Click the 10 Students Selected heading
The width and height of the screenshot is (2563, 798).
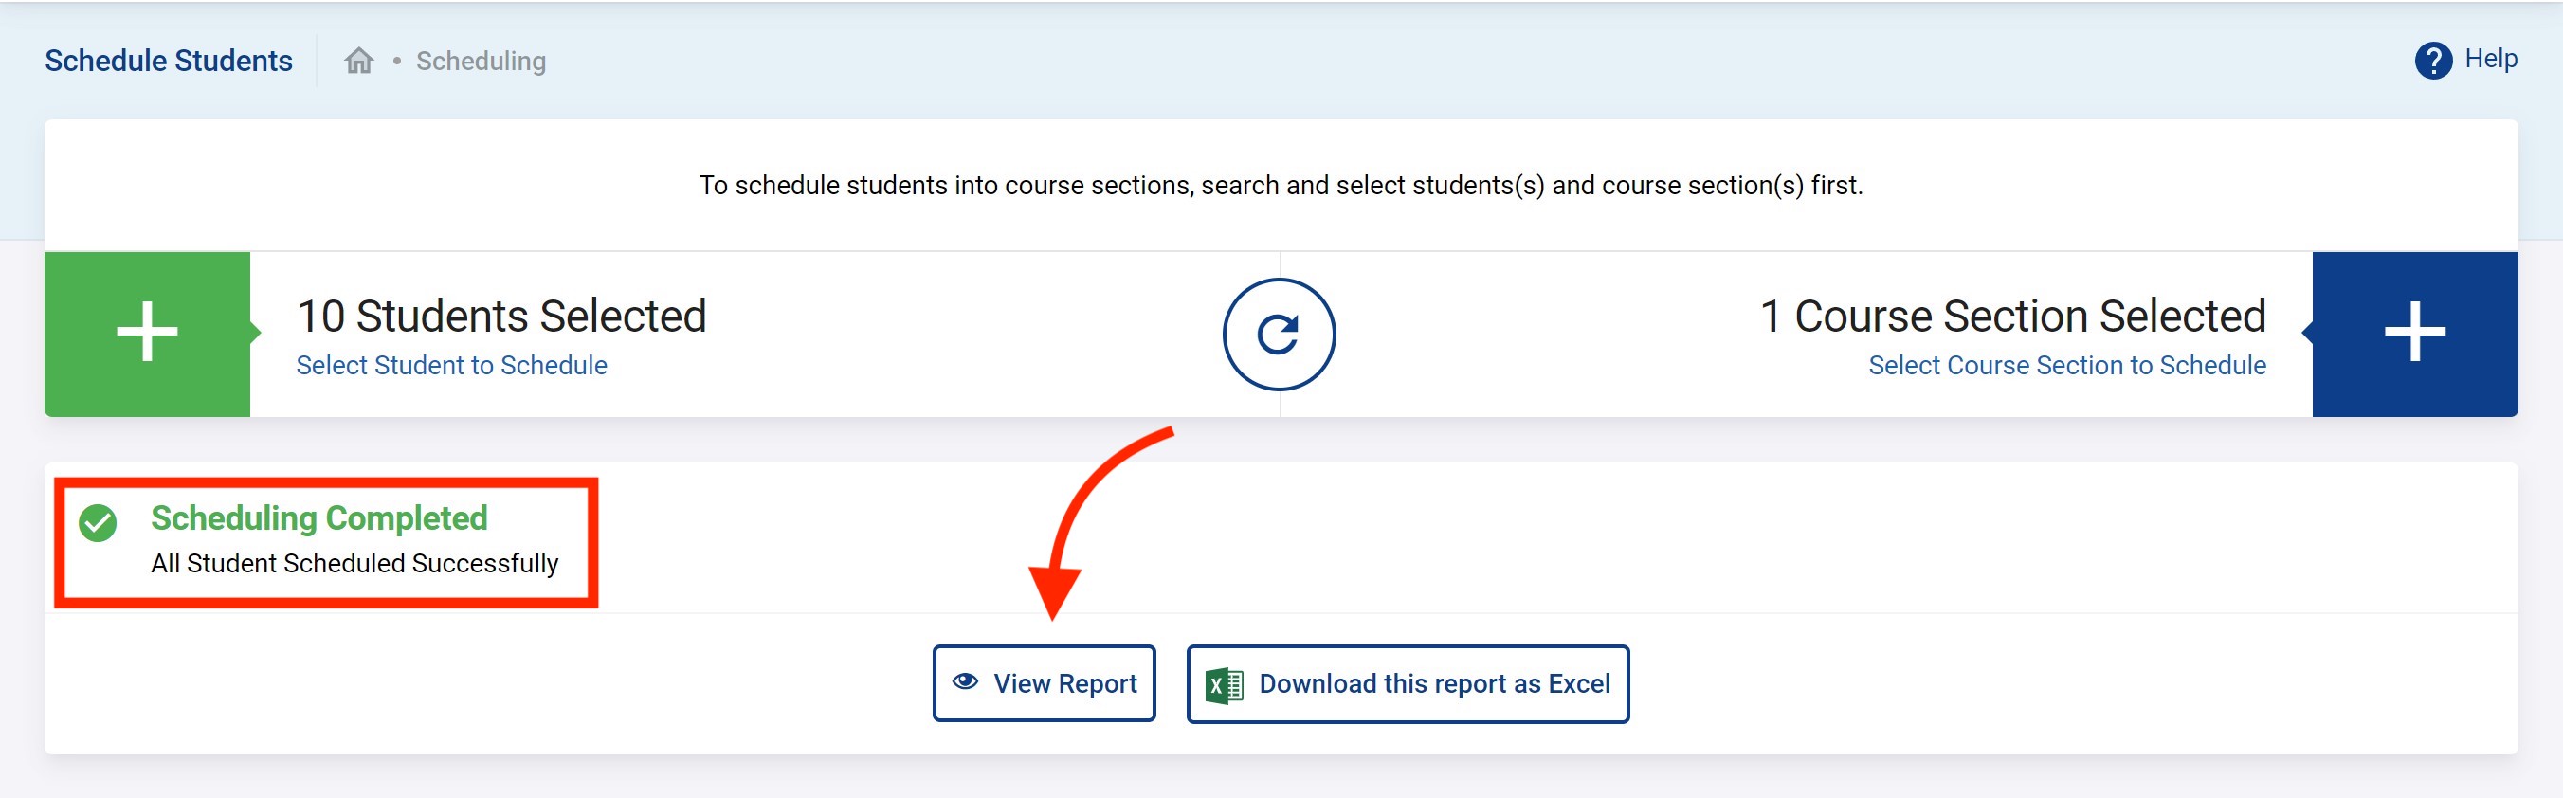[x=501, y=316]
